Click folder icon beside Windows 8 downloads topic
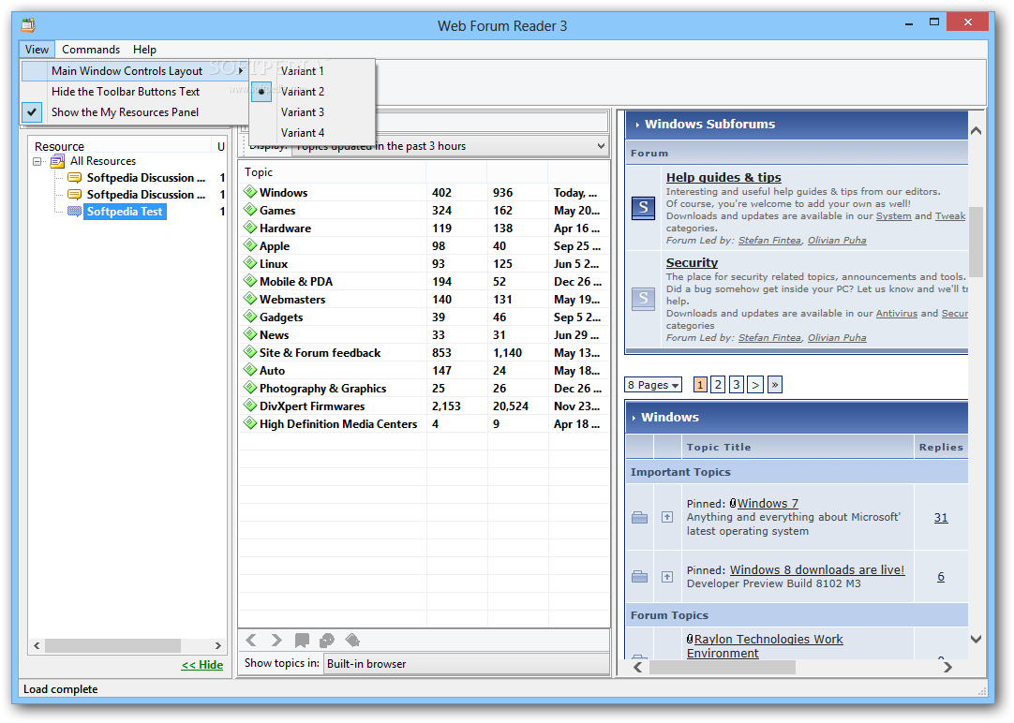Screen dimensions: 1014x723 click(x=639, y=576)
